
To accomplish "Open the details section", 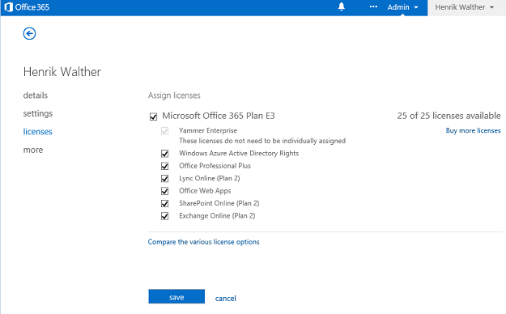I will click(x=35, y=95).
